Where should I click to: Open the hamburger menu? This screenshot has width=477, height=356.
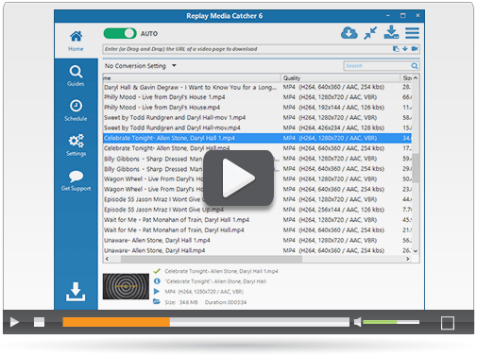pyautogui.click(x=412, y=33)
